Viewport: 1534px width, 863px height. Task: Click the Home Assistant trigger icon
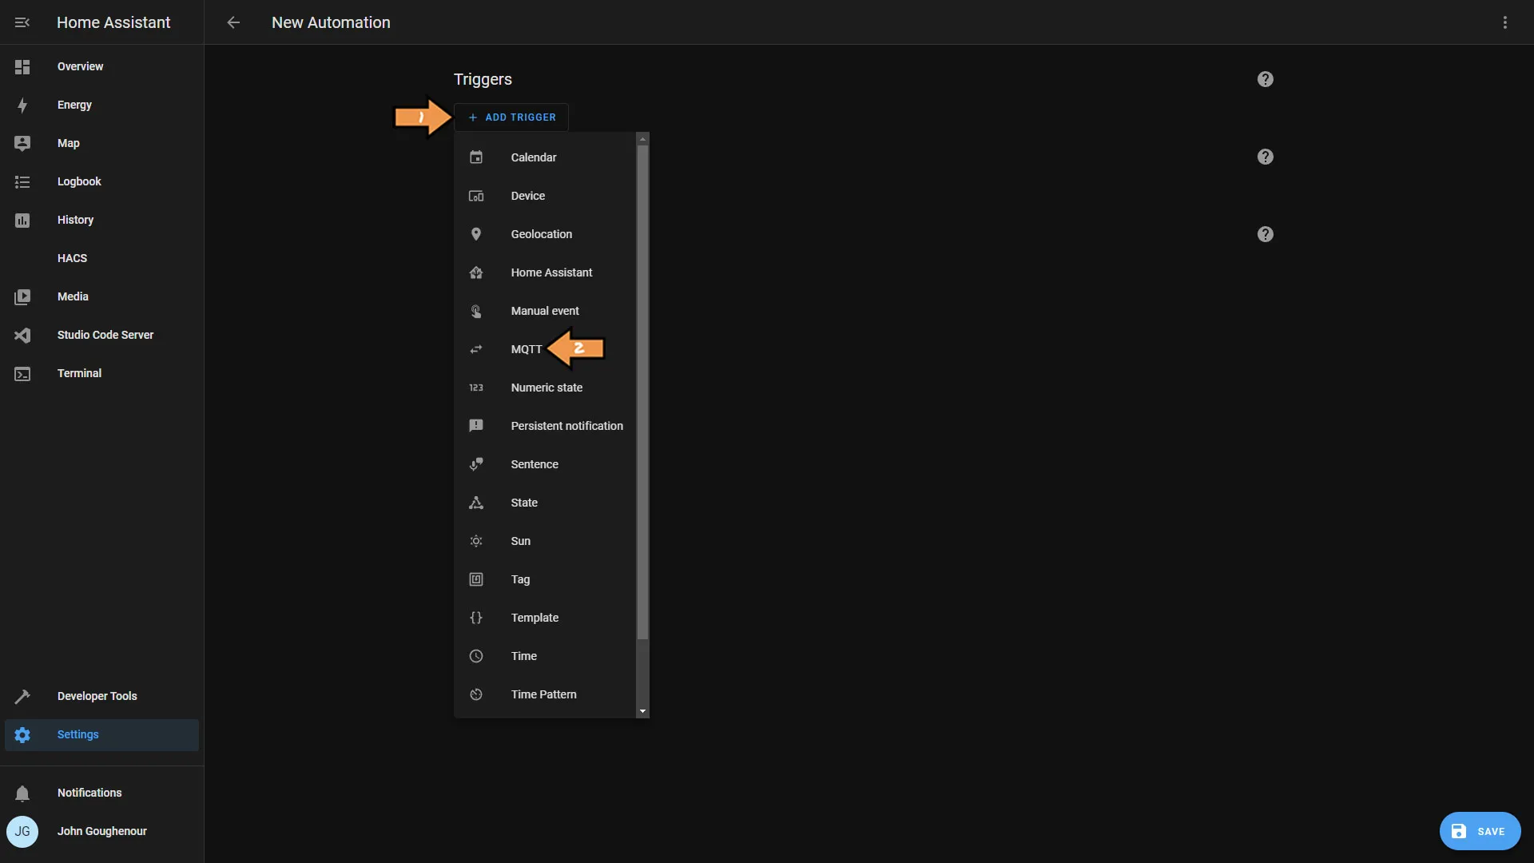click(x=475, y=273)
